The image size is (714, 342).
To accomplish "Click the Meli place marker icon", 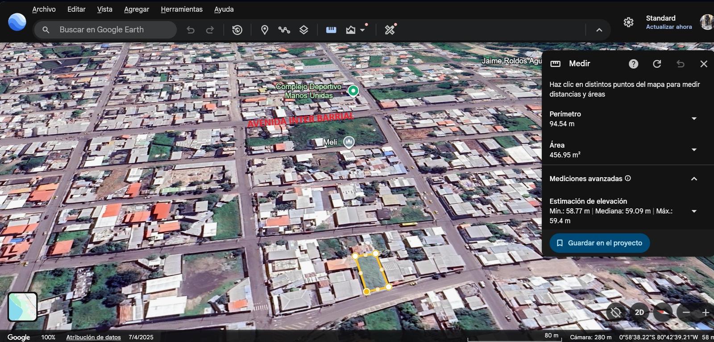I will pyautogui.click(x=349, y=142).
